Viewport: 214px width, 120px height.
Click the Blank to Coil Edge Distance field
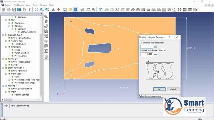click(147, 54)
